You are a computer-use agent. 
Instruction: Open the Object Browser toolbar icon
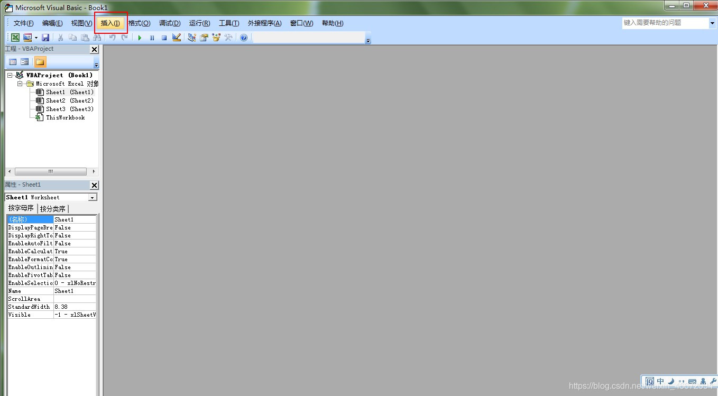pyautogui.click(x=216, y=38)
